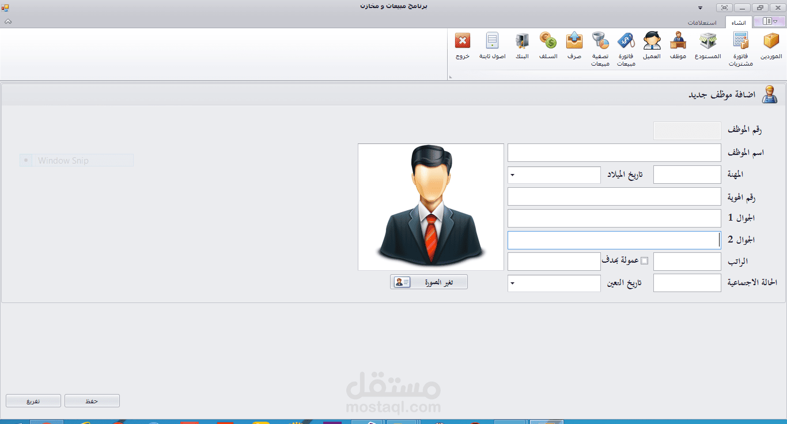Click into the الجوال 2 field
Image resolution: width=787 pixels, height=424 pixels.
coord(614,240)
